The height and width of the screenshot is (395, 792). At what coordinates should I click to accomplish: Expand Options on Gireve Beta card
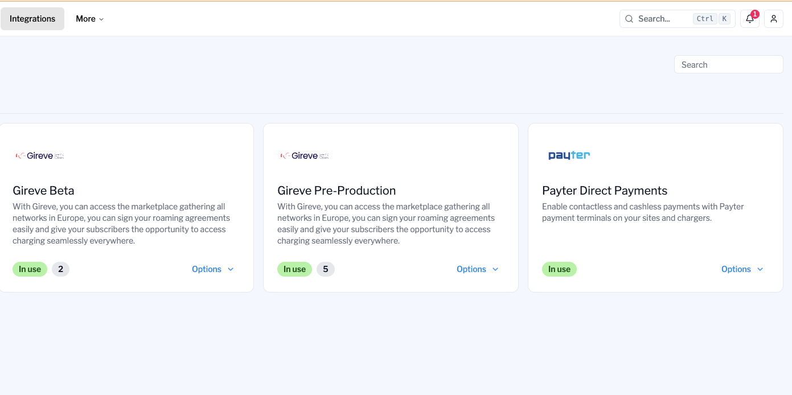[213, 269]
